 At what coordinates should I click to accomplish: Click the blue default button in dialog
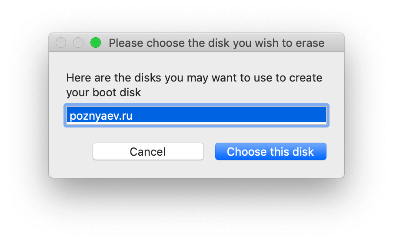point(270,152)
